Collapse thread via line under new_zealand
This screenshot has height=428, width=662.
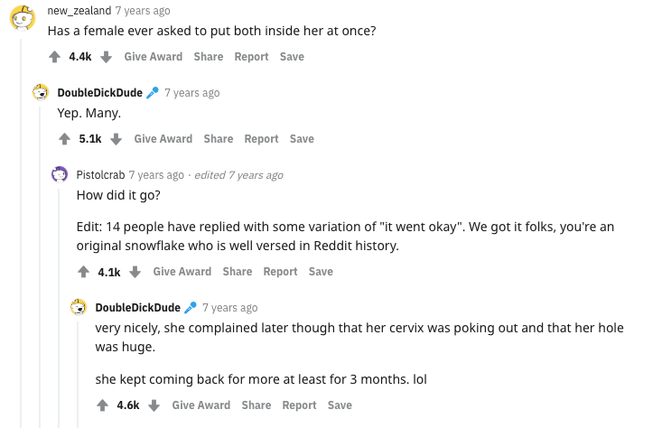21,232
